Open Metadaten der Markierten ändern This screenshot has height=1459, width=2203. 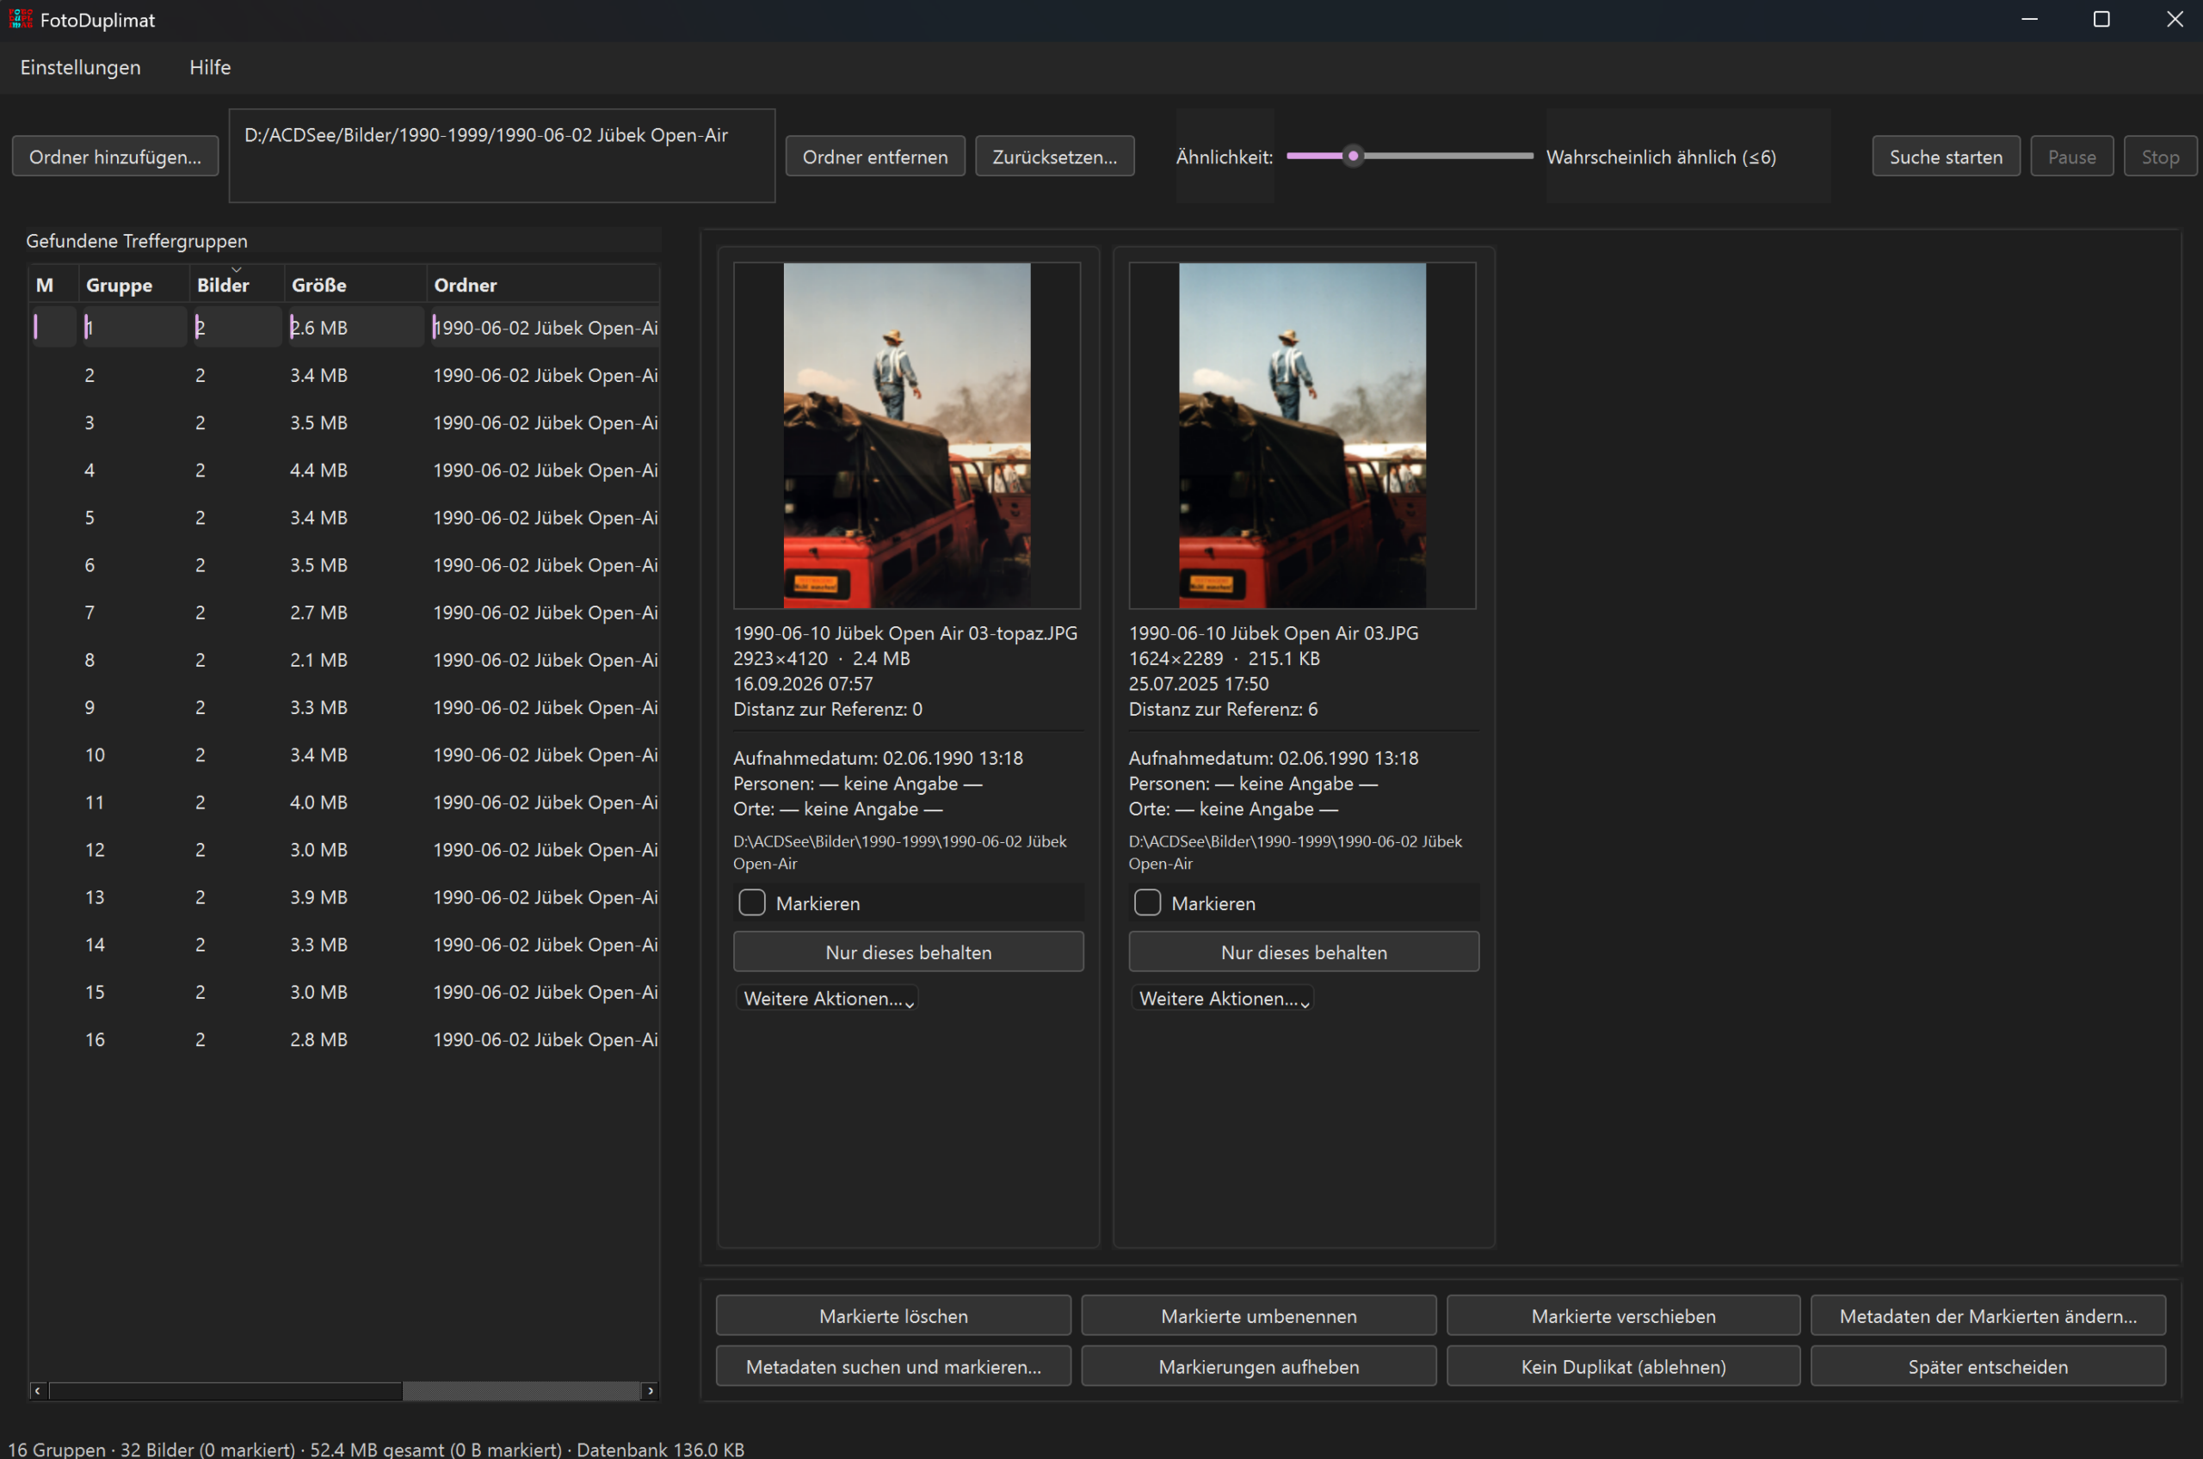tap(1988, 1315)
